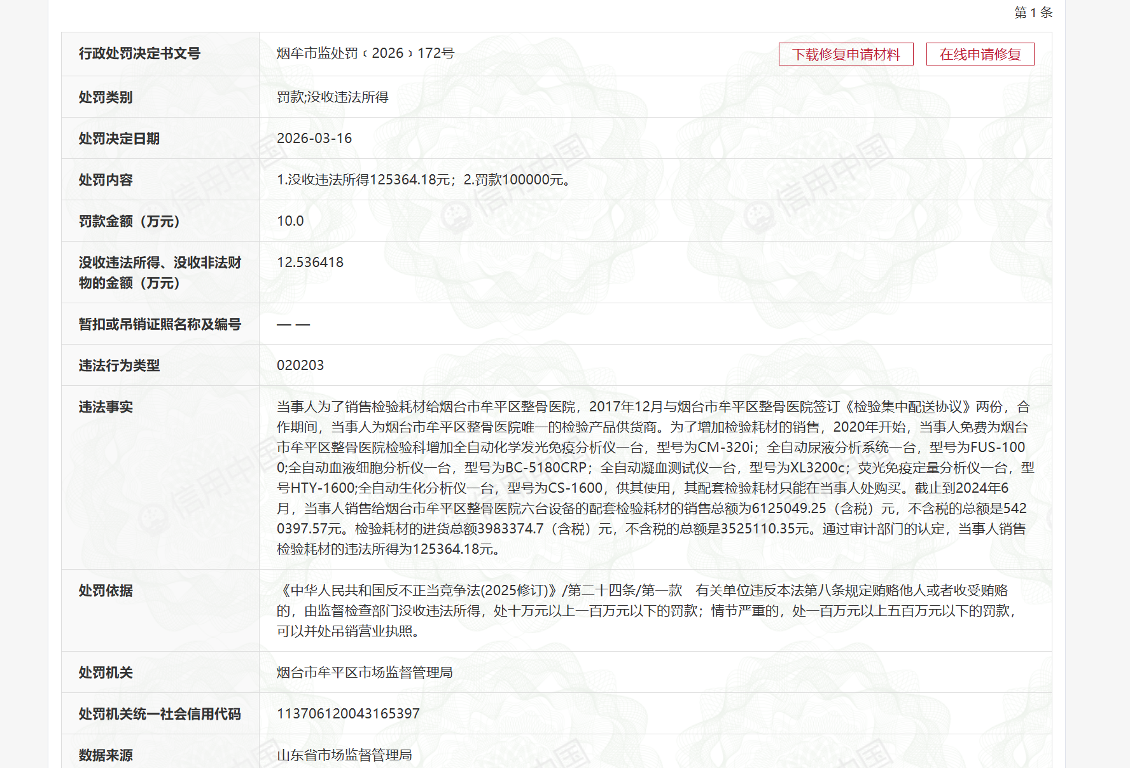Select the authority name 烟台市牟平区市场监督管理局

click(365, 673)
